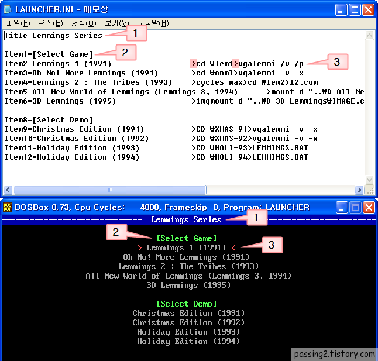Viewport: 378px width, 361px height.
Task: Click 'Lemmings Series' title in DOSBox launcher
Action: 186,220
